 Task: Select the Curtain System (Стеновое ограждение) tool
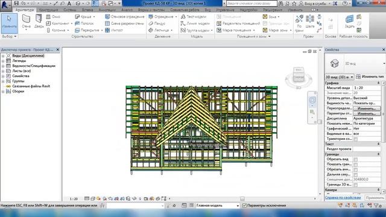(x=125, y=17)
